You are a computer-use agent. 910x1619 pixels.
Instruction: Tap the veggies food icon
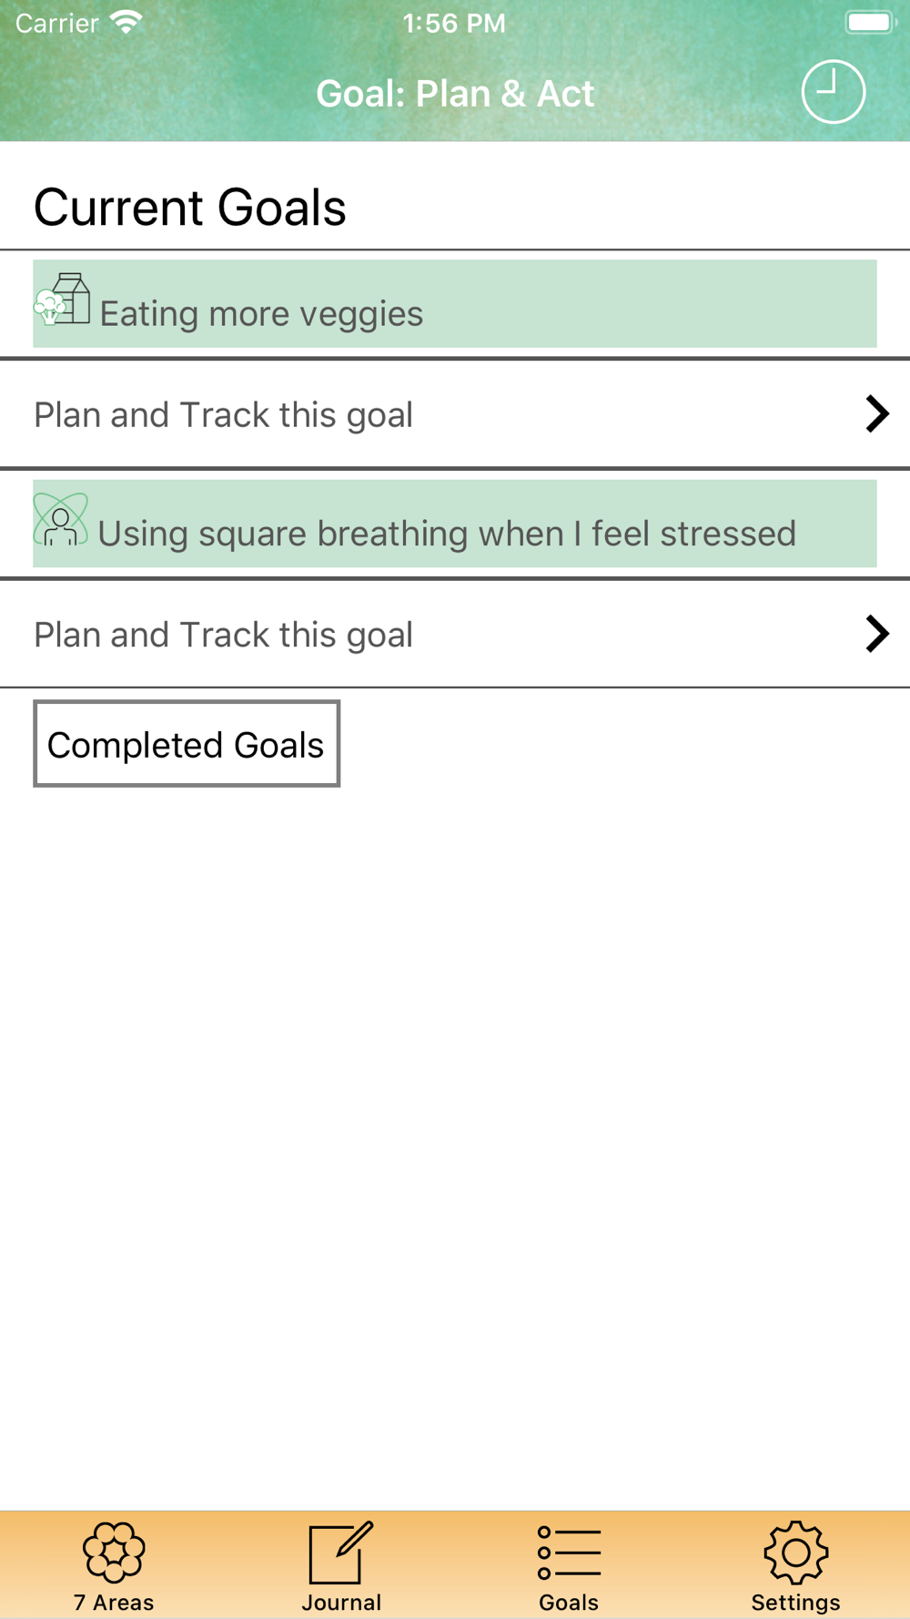tap(63, 300)
